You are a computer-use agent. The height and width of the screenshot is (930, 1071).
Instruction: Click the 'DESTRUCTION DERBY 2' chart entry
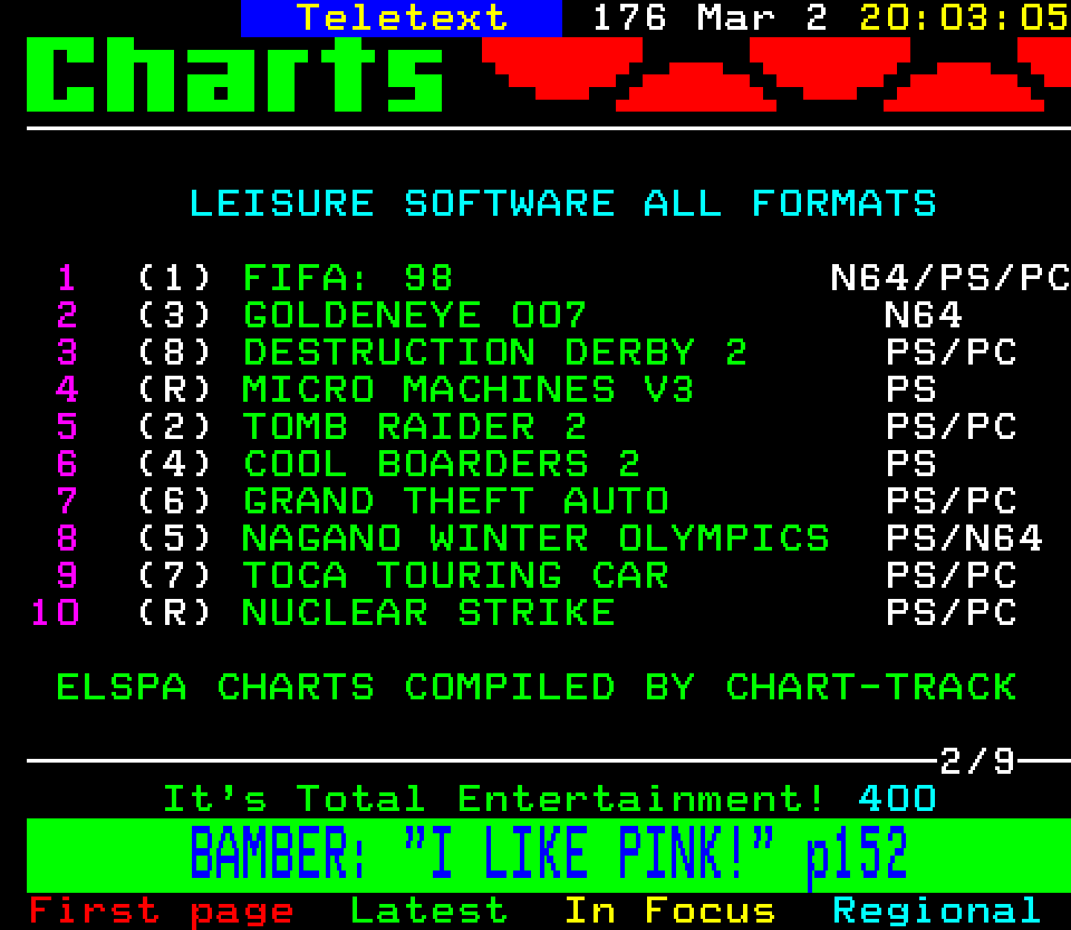pyautogui.click(x=495, y=352)
